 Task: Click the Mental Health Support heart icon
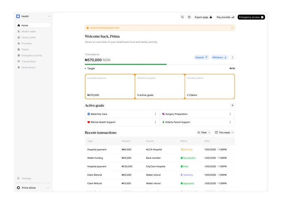click(x=88, y=122)
